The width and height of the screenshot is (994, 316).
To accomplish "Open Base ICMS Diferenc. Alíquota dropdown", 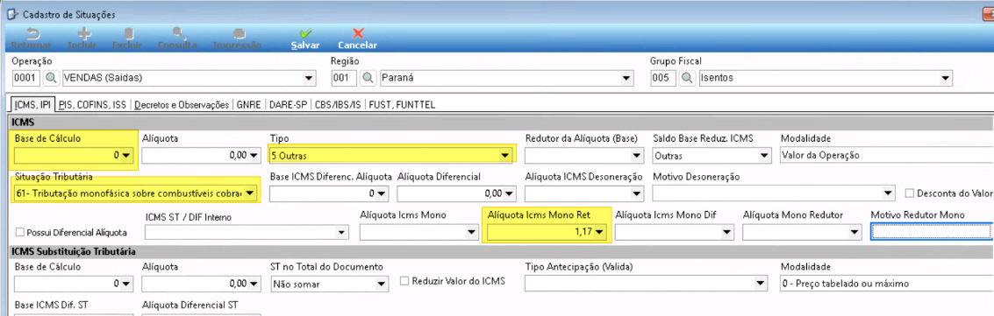I will pos(382,193).
